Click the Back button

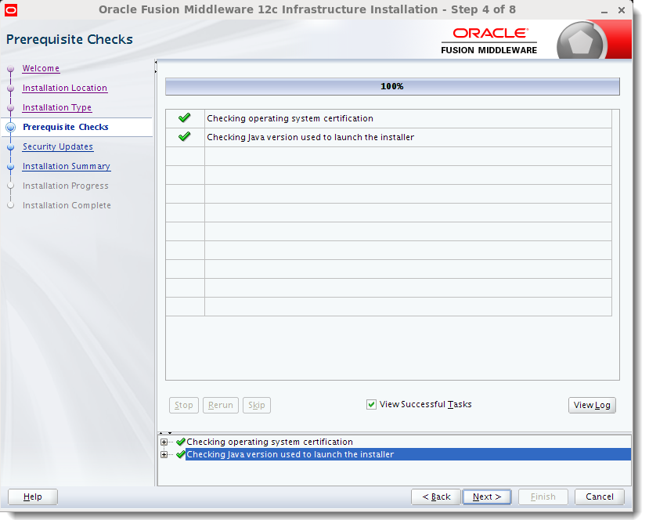pyautogui.click(x=435, y=497)
